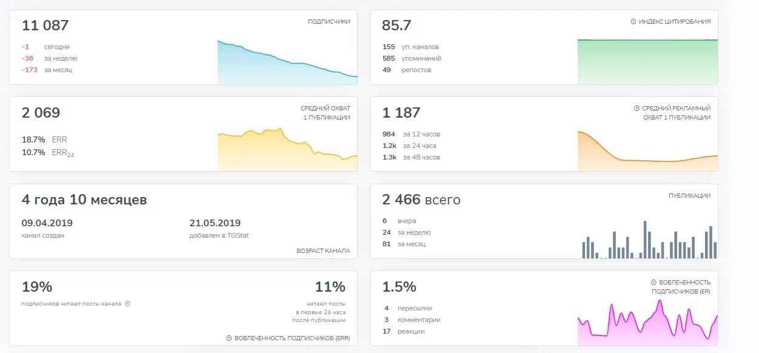Open the green citation index chart
Image resolution: width=759 pixels, height=353 pixels.
647,62
